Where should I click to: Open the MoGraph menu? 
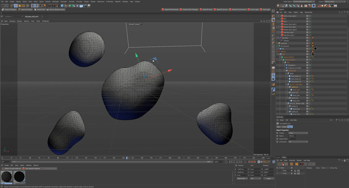click(55, 2)
